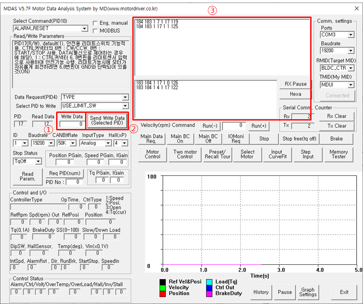Click the Brake button

tap(336, 139)
